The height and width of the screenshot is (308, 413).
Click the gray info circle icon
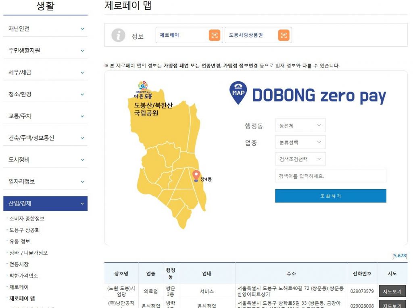[x=118, y=35]
